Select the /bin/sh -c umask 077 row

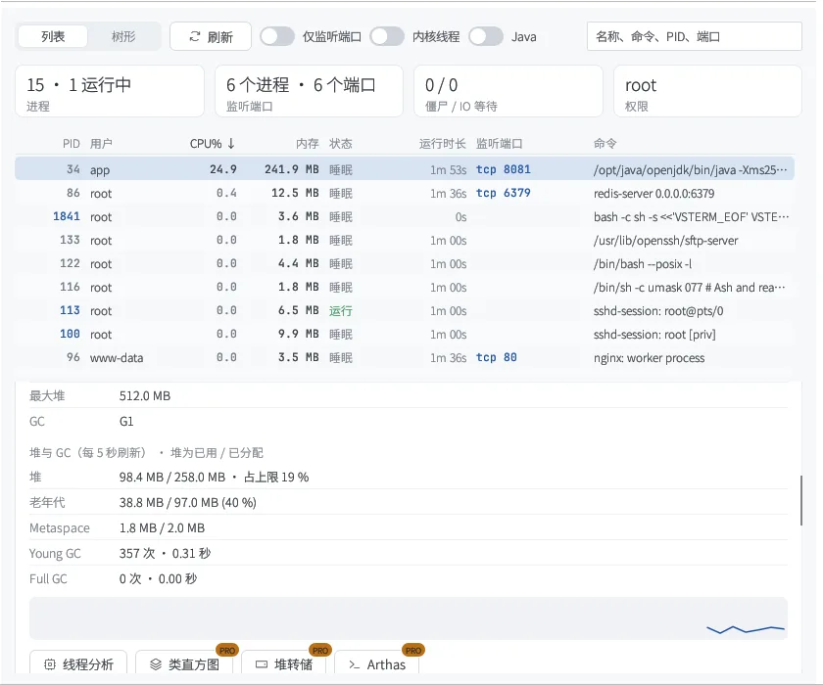click(x=404, y=287)
